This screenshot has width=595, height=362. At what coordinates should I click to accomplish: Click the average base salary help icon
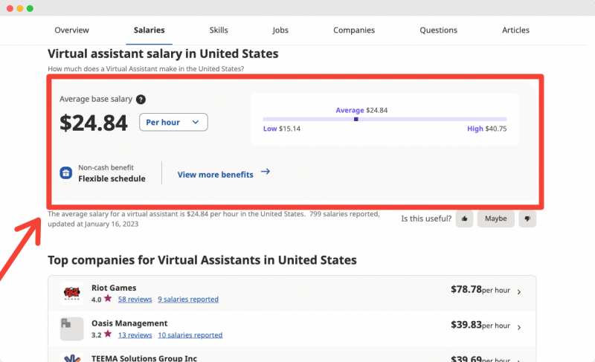point(141,100)
